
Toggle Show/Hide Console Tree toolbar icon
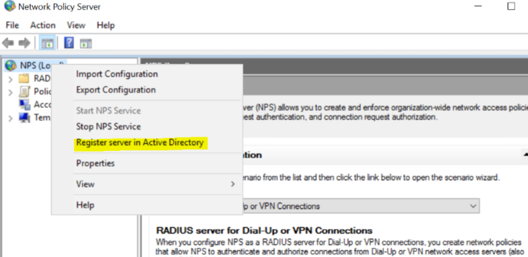coord(48,43)
